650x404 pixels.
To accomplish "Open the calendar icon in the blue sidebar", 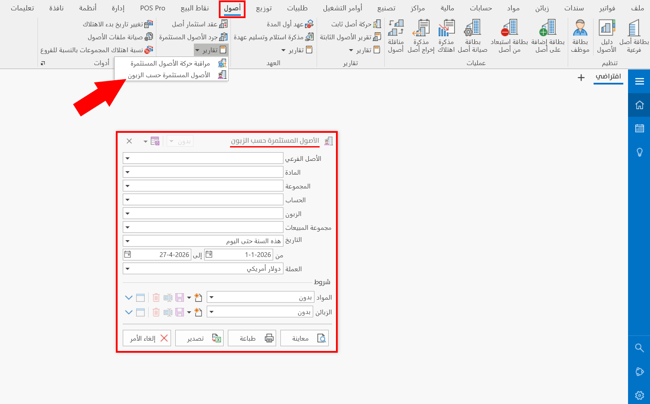I will 639,128.
